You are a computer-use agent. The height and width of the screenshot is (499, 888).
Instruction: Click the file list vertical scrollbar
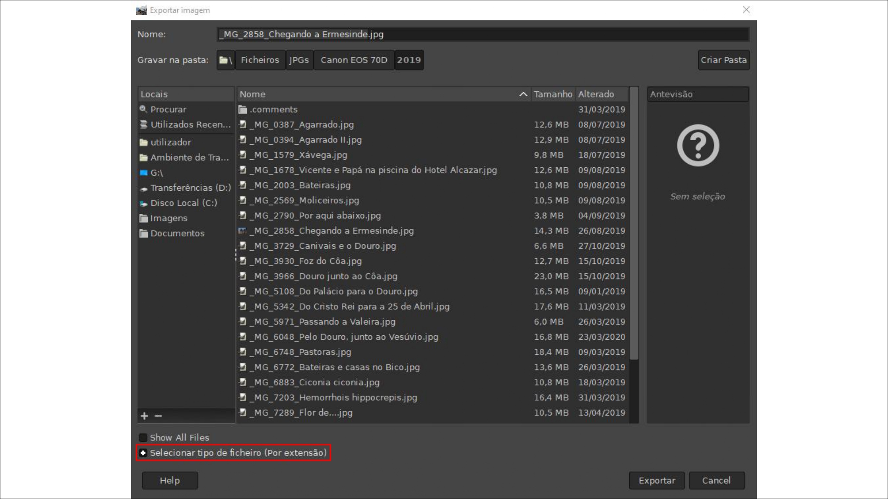[x=634, y=222]
